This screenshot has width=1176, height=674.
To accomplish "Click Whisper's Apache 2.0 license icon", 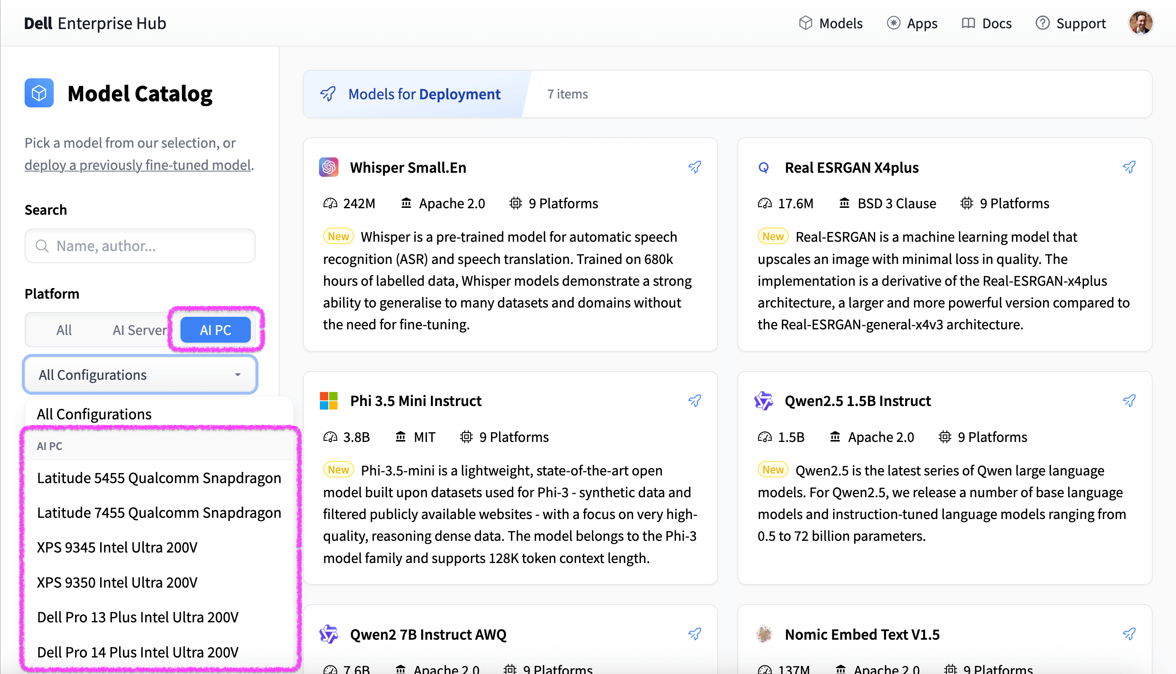I will click(x=406, y=203).
